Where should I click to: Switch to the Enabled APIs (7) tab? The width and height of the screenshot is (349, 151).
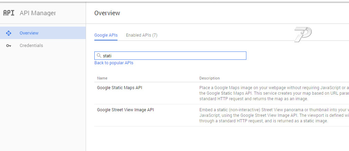click(142, 35)
